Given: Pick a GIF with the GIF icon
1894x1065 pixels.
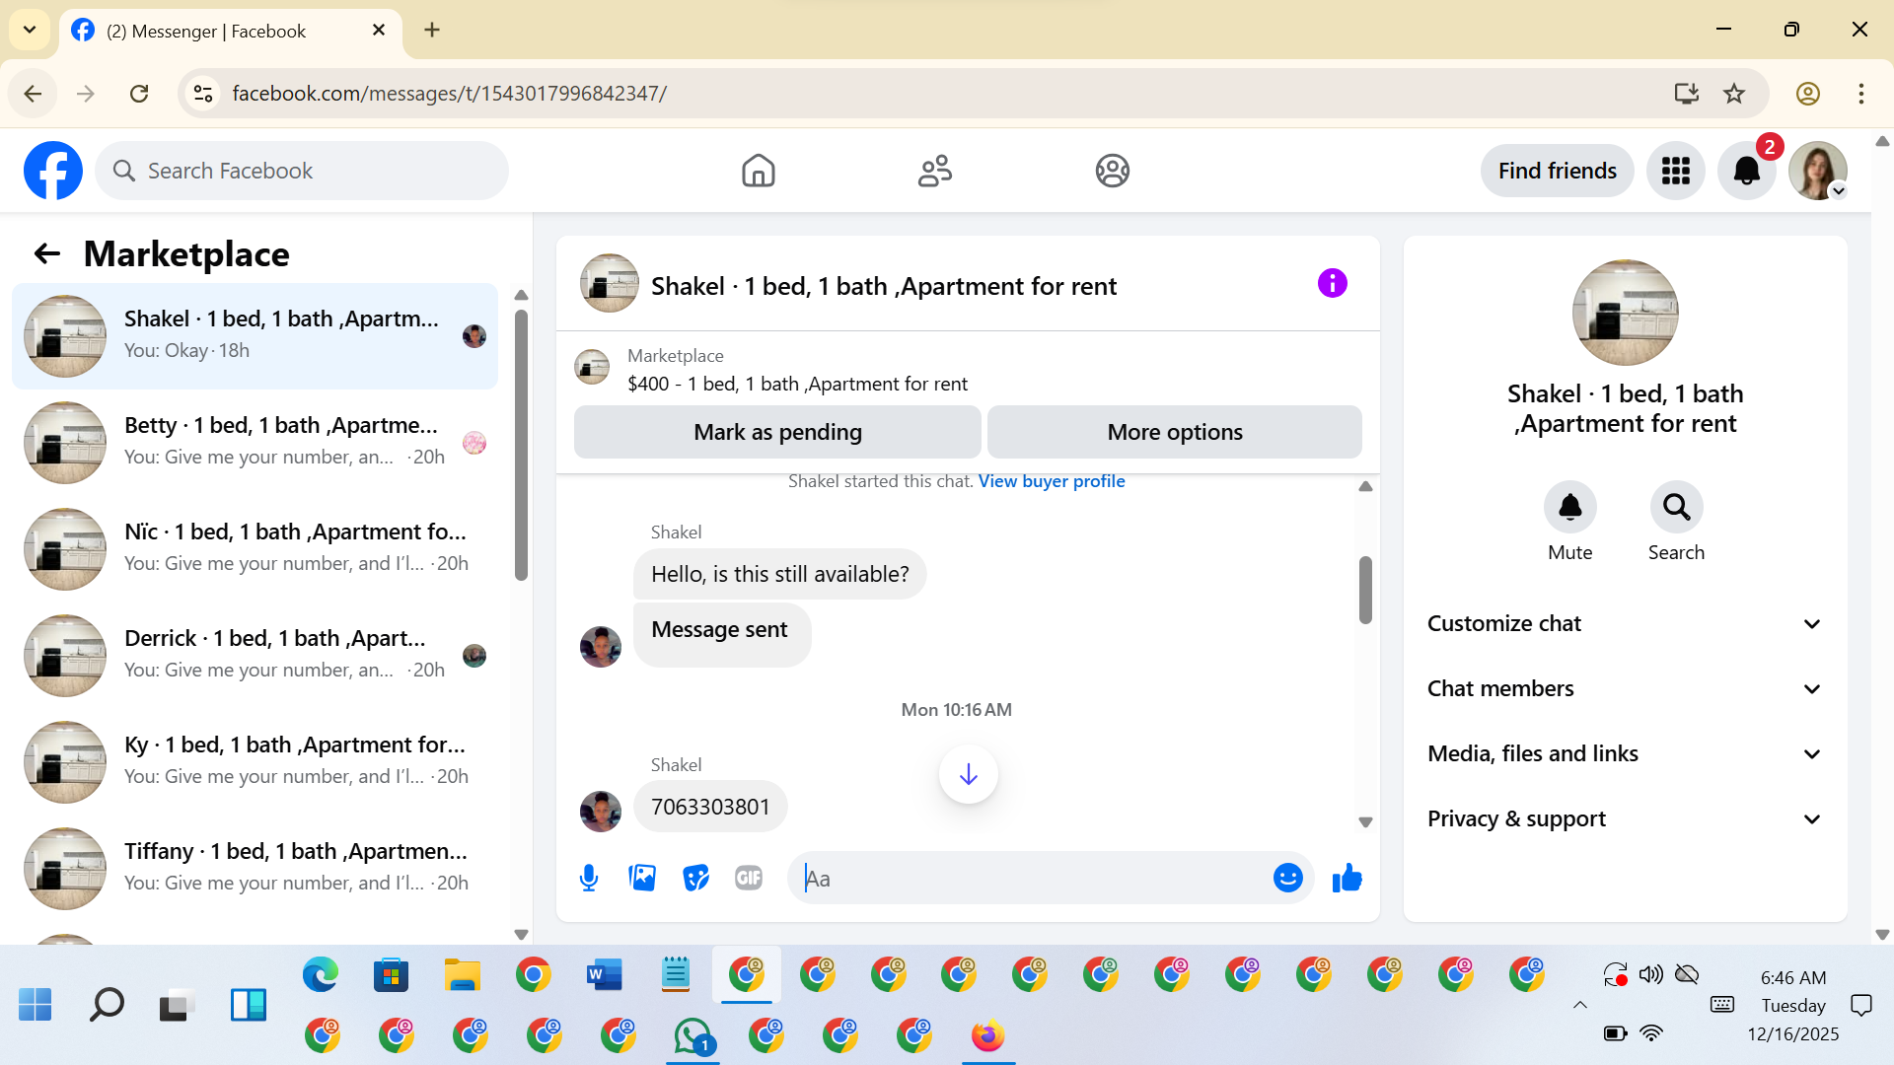Looking at the screenshot, I should click(x=749, y=878).
